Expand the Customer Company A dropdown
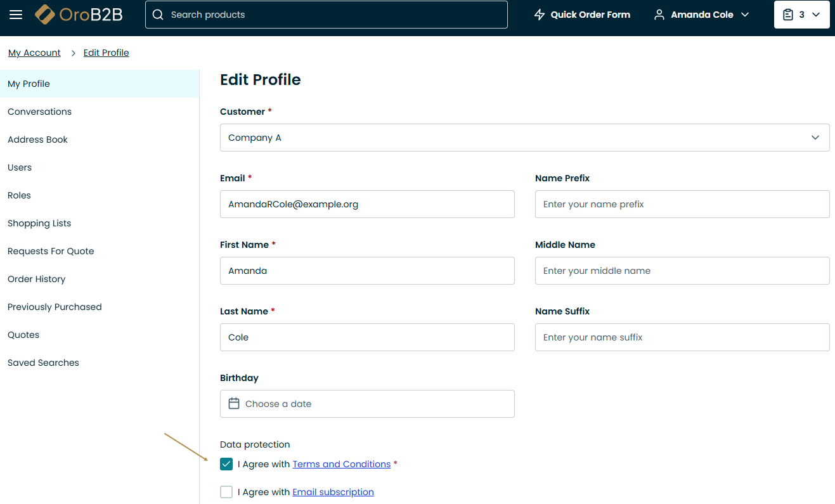The width and height of the screenshot is (835, 504). click(815, 138)
